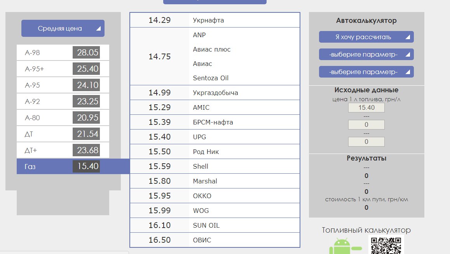Viewport: 450px width, 254px height.
Task: Click the 15.39 price cell
Action: 160,122
